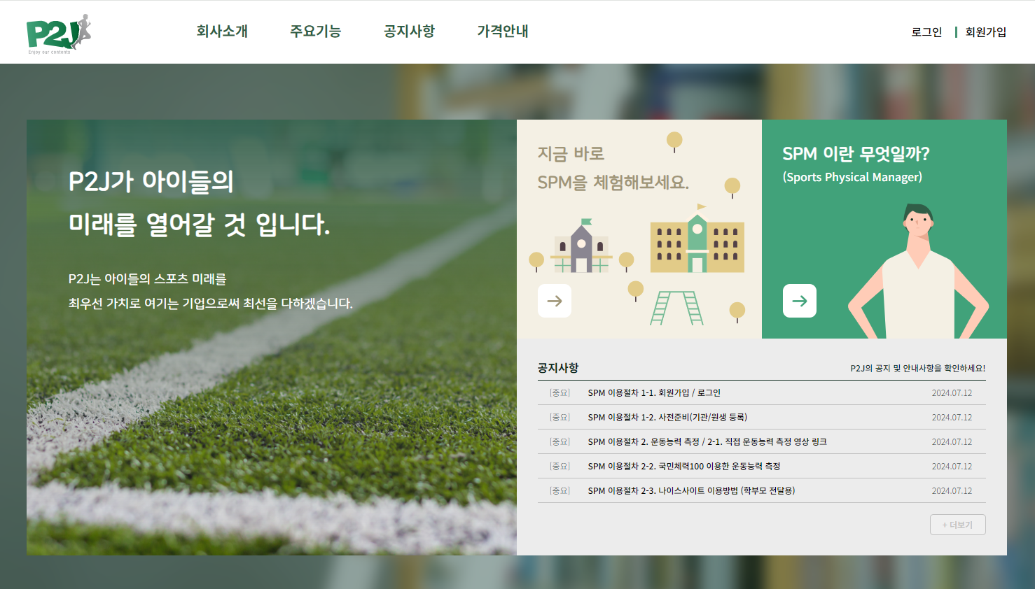Open the 주요기능 menu
Screen dimensions: 1035x589
pyautogui.click(x=316, y=31)
